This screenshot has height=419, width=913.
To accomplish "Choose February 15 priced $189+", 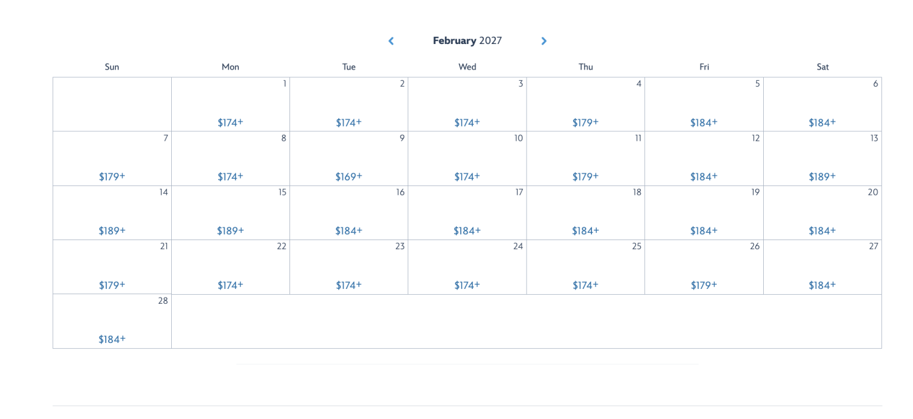I will pyautogui.click(x=231, y=213).
